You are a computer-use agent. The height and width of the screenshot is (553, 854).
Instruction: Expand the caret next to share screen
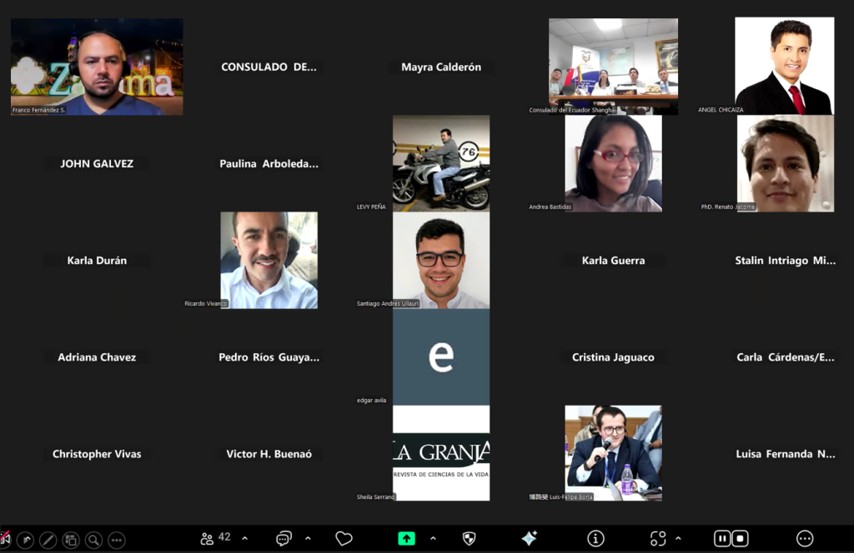coord(432,539)
